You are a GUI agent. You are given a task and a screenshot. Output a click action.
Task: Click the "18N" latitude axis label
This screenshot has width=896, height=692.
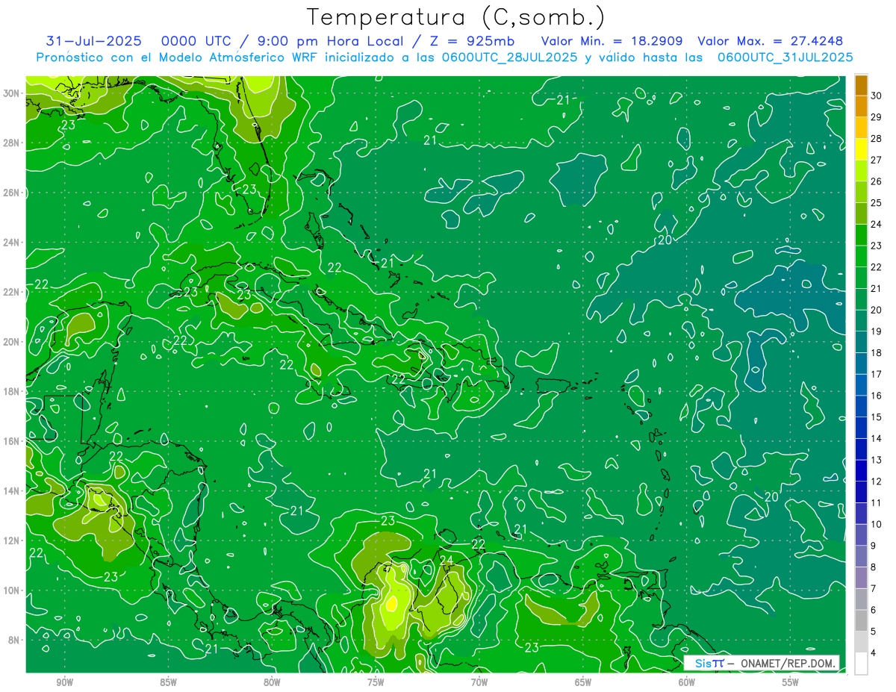11,391
